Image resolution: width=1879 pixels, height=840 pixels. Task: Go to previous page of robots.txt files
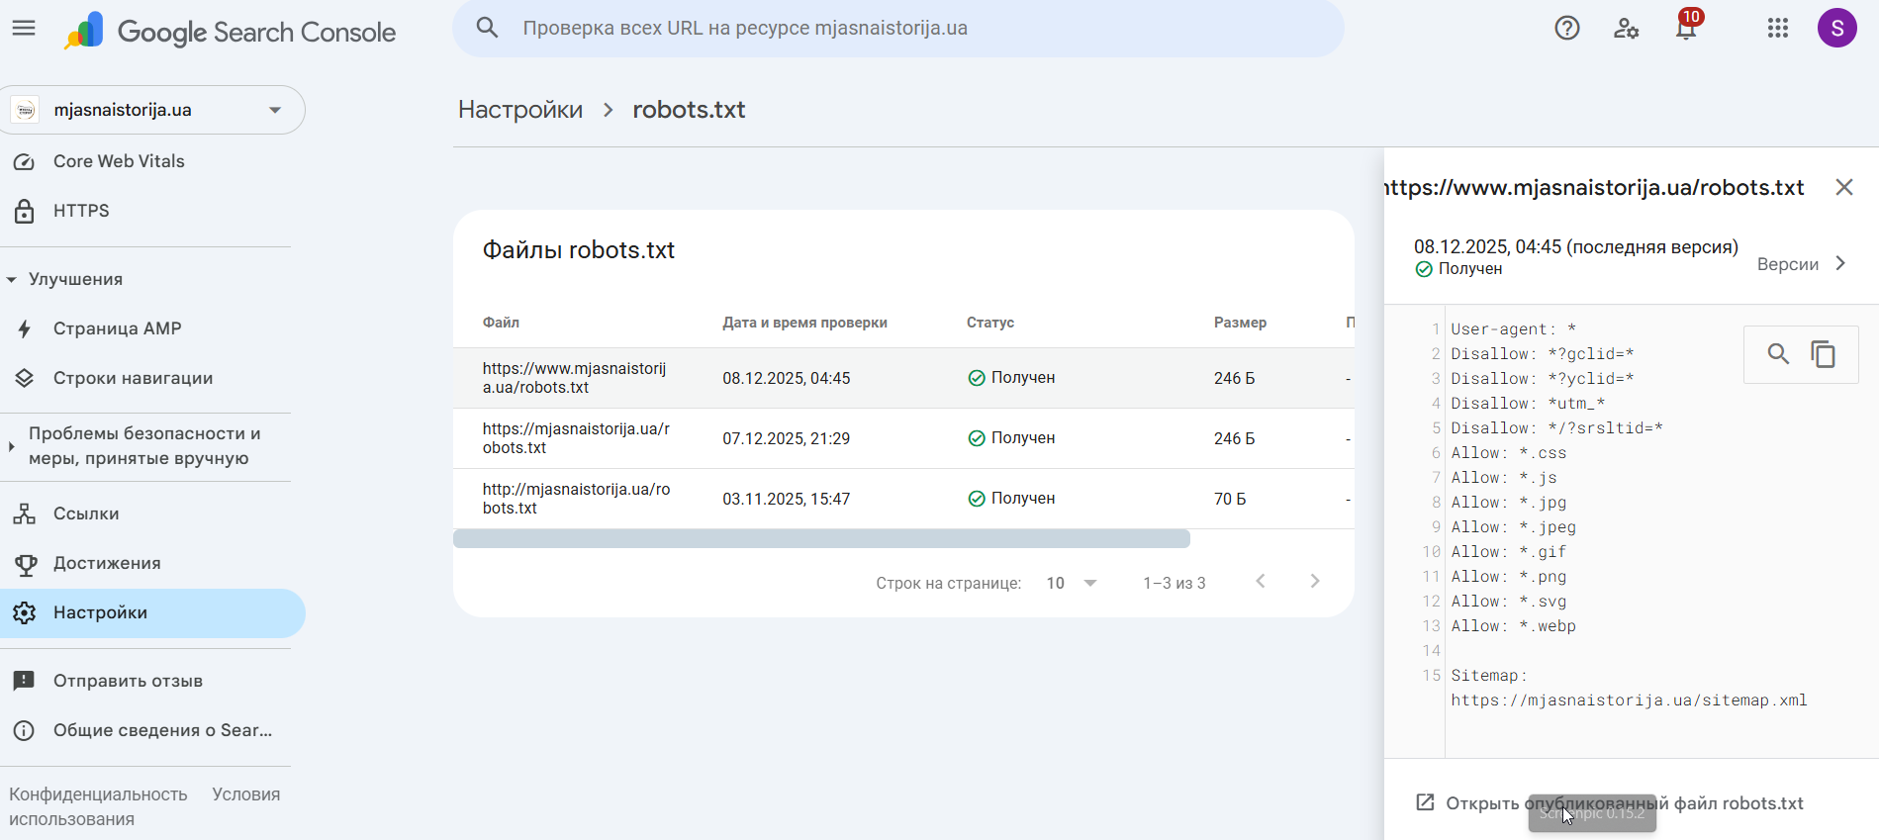pyautogui.click(x=1261, y=582)
